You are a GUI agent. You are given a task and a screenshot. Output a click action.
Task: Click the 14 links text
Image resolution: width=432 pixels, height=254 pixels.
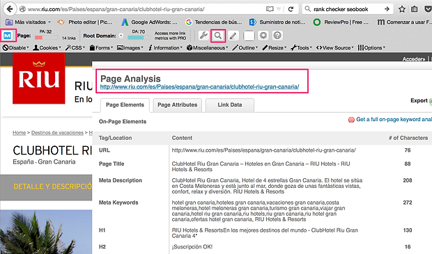(x=68, y=38)
